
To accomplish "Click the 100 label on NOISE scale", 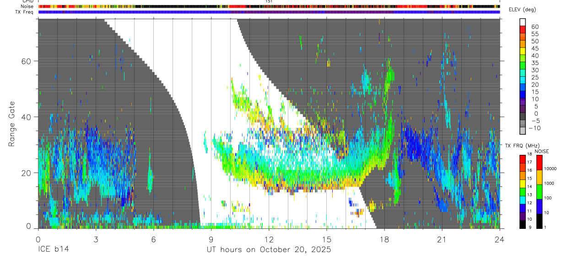I will tap(548, 198).
